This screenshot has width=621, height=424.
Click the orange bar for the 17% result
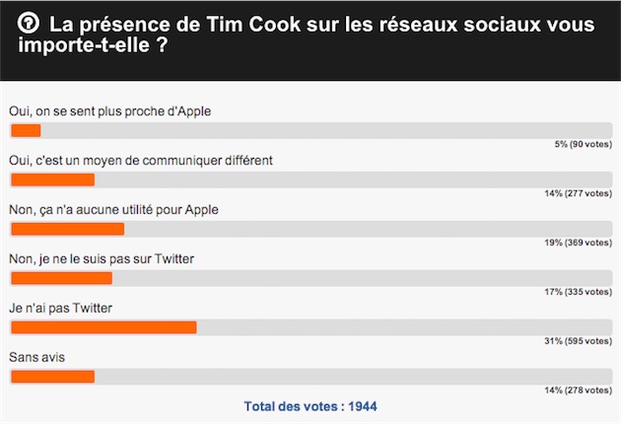pyautogui.click(x=61, y=278)
